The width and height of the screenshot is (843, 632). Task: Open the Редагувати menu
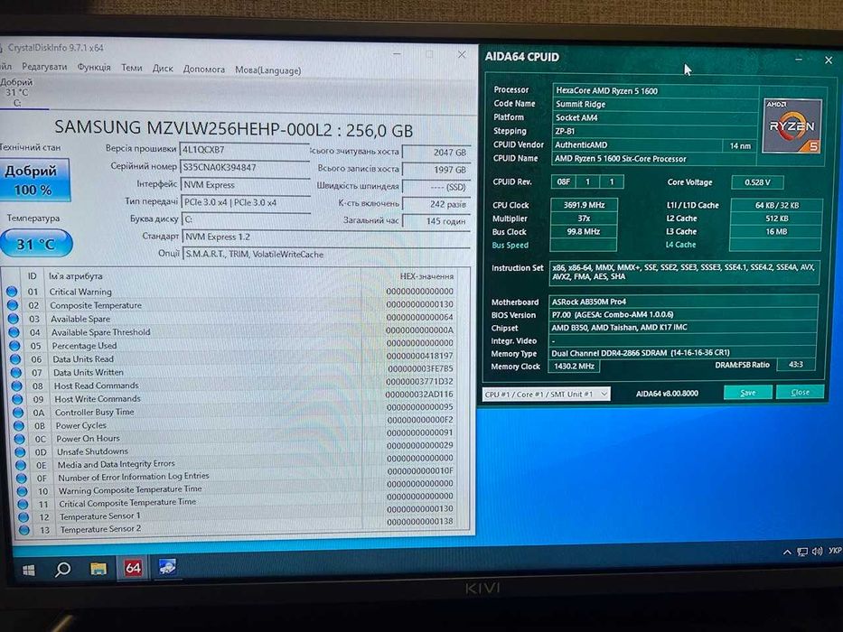44,67
